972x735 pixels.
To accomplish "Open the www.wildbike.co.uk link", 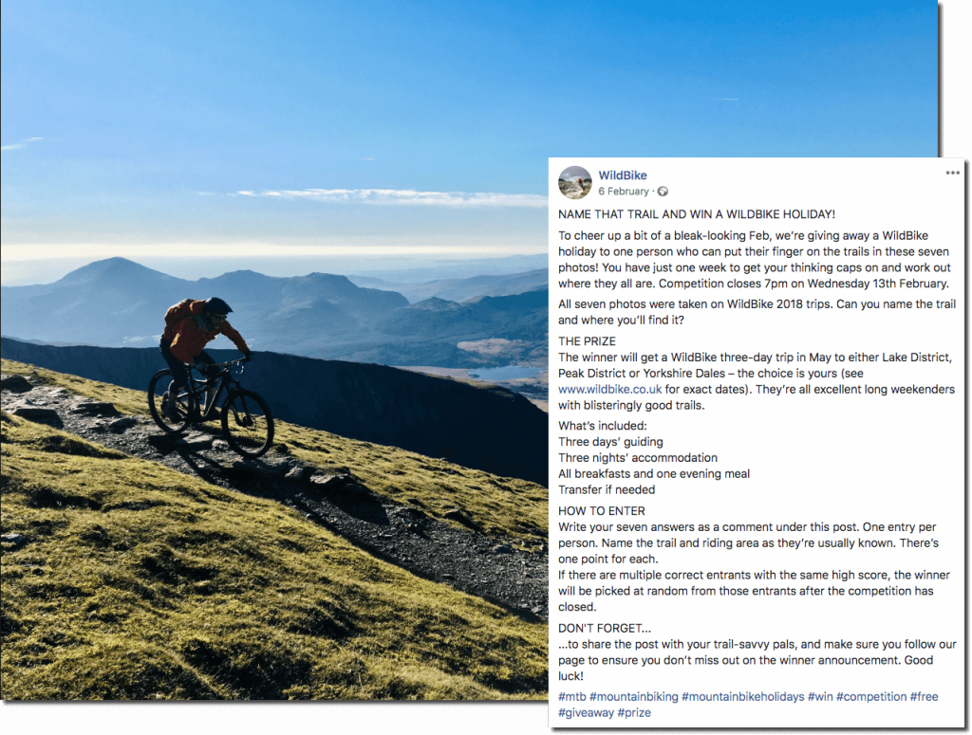I will 609,390.
